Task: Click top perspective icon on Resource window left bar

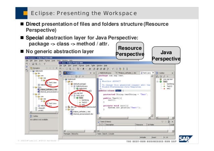Action: [x=27, y=67]
